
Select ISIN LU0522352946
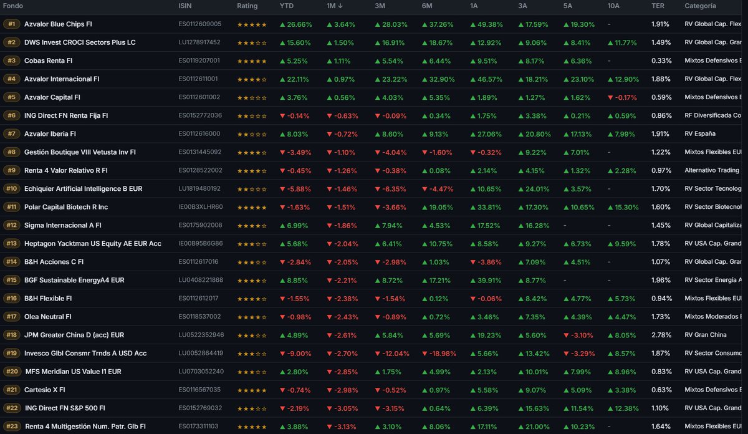click(201, 335)
